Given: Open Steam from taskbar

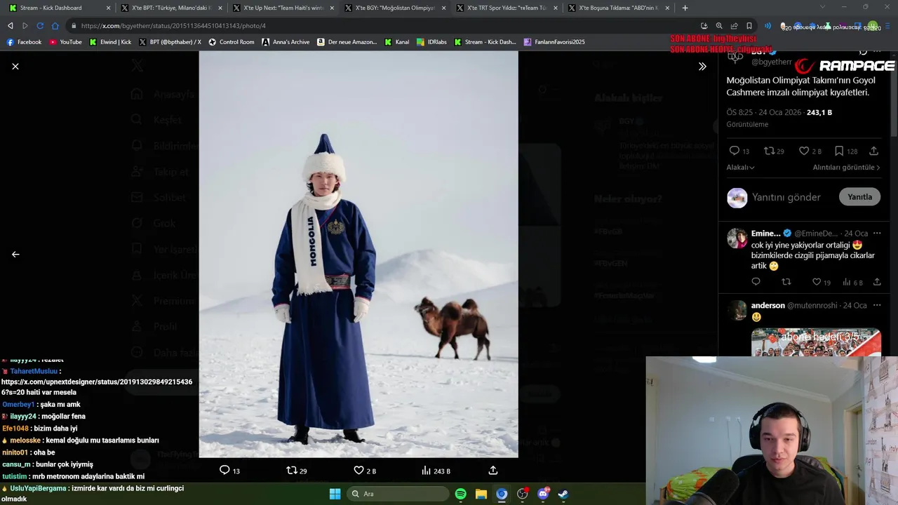Looking at the screenshot, I should point(563,494).
